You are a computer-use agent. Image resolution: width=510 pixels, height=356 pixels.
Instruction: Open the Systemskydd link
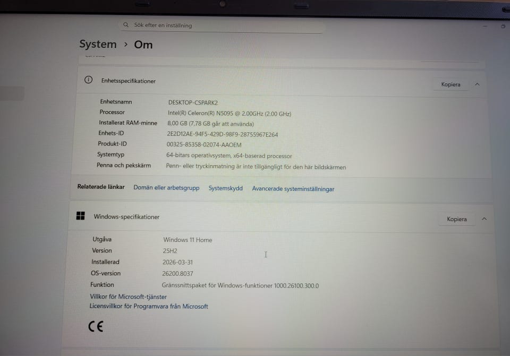tap(225, 188)
